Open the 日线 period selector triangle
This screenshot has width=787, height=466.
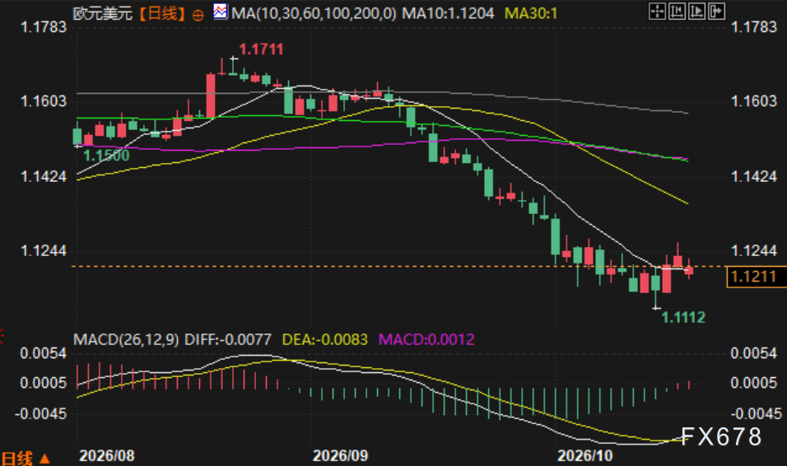pos(44,458)
